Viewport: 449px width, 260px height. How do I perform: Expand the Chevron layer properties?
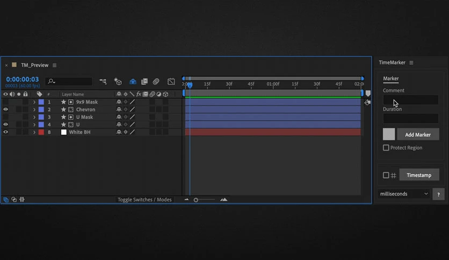tap(34, 110)
